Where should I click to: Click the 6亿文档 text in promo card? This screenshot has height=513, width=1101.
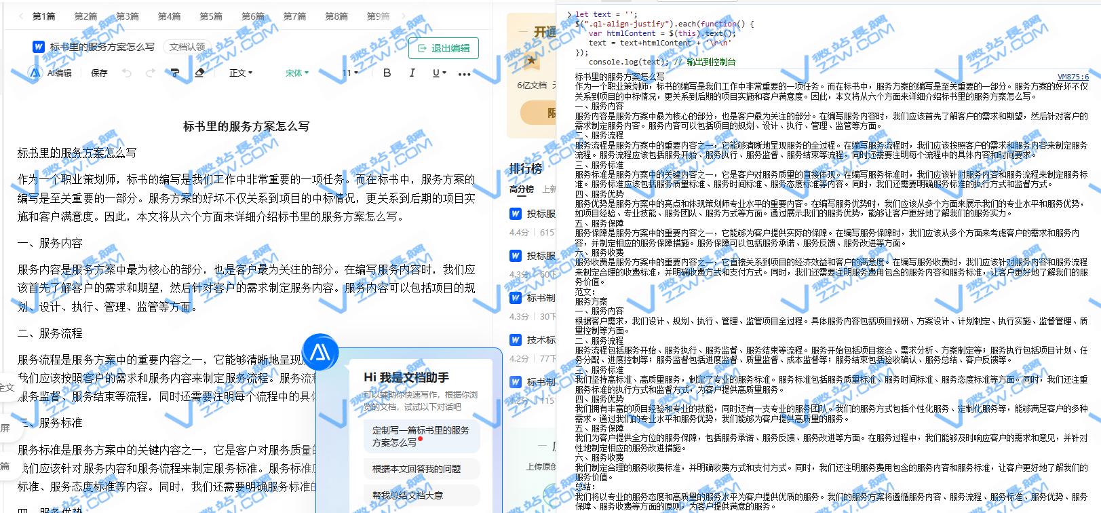[x=532, y=85]
